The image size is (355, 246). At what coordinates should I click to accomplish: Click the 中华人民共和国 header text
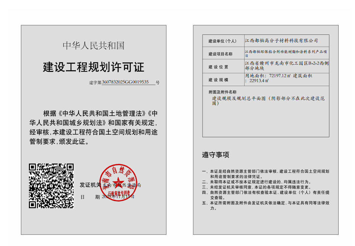93,46
